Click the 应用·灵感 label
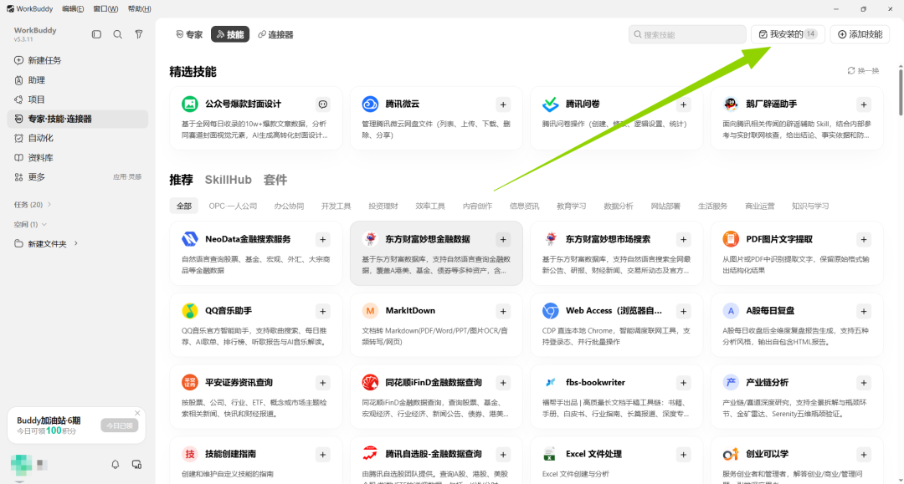The height and width of the screenshot is (484, 904). click(x=127, y=177)
